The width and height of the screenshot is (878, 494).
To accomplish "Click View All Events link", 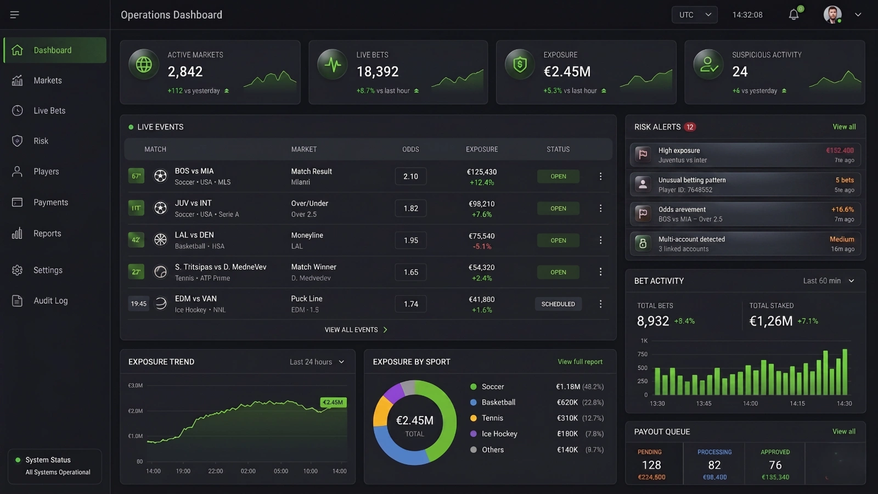I will pyautogui.click(x=356, y=330).
